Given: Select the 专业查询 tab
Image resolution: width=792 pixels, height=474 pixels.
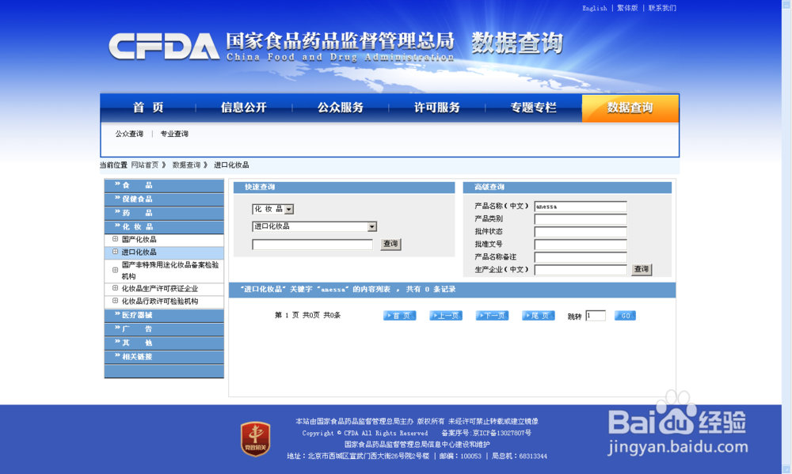Looking at the screenshot, I should [173, 133].
